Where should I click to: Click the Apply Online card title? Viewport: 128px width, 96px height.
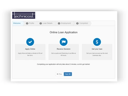30,49
